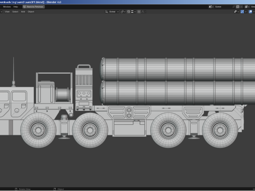Toggle the show overlays button
Screen dimensions: 255x191
(x=250, y=12)
